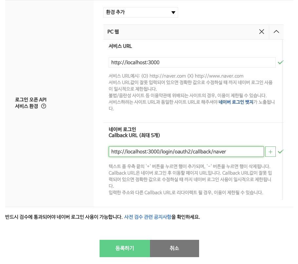Add another Callback URL row with plus
The image size is (298, 264).
270,152
